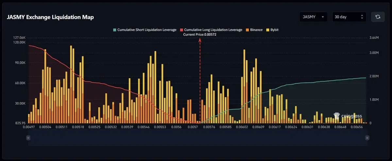
Task: Click the 0.00656 x-axis label
Action: (x=357, y=127)
